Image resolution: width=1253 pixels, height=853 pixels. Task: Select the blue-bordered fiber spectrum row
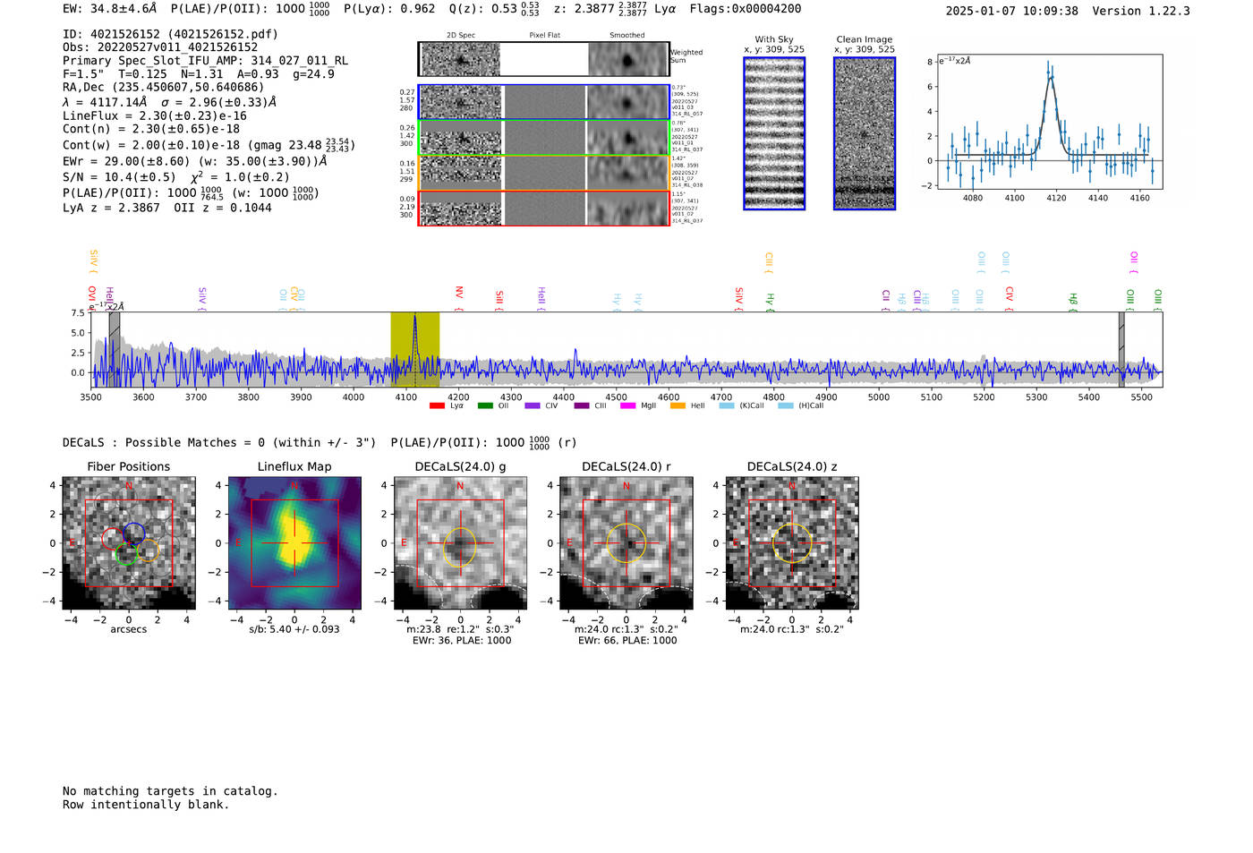click(x=544, y=102)
